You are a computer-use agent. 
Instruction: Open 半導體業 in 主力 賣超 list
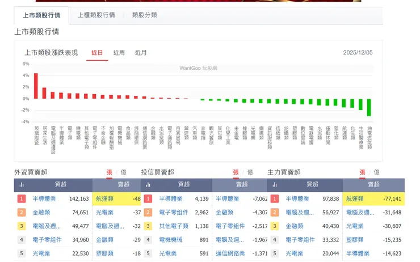point(358,253)
